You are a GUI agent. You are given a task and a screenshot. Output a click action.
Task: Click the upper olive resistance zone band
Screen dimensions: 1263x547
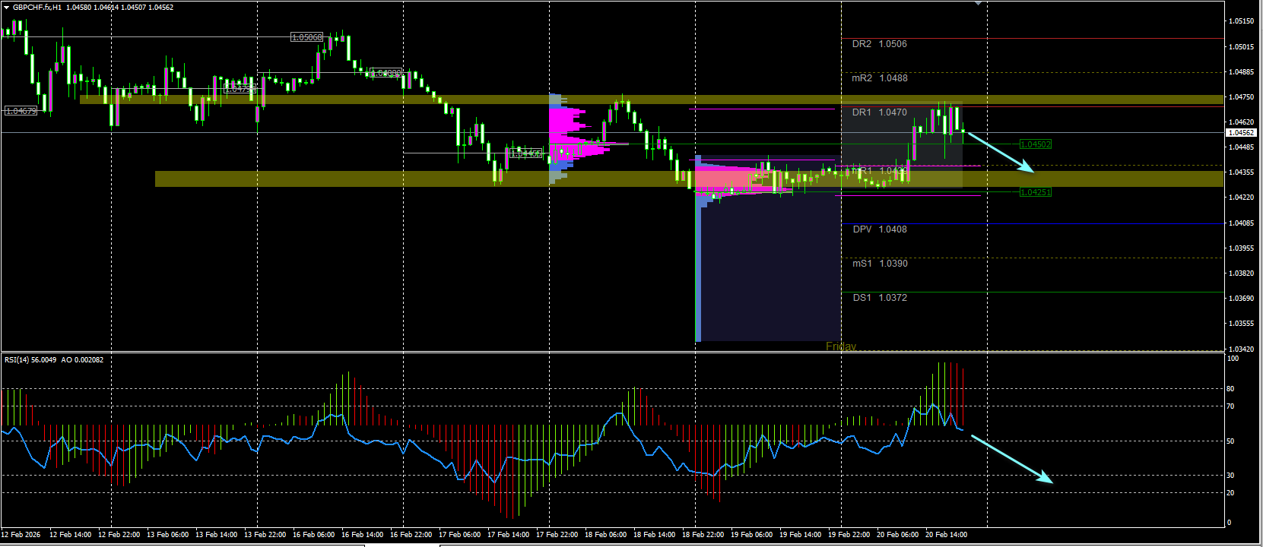[652, 100]
